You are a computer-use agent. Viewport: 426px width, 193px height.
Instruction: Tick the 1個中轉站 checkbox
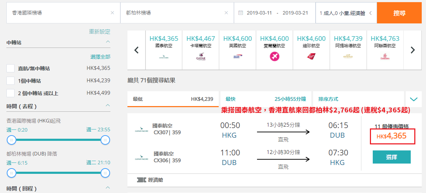(x=11, y=81)
